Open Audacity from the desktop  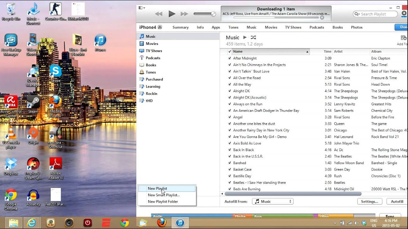[33, 198]
